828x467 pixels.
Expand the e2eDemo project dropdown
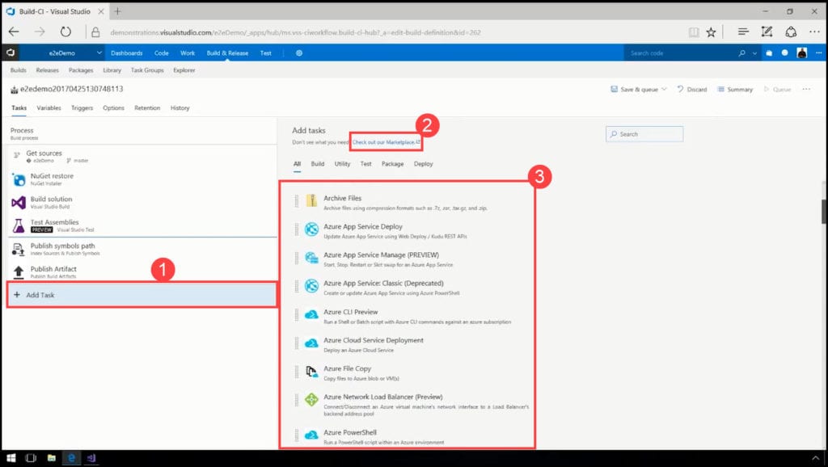coord(99,53)
